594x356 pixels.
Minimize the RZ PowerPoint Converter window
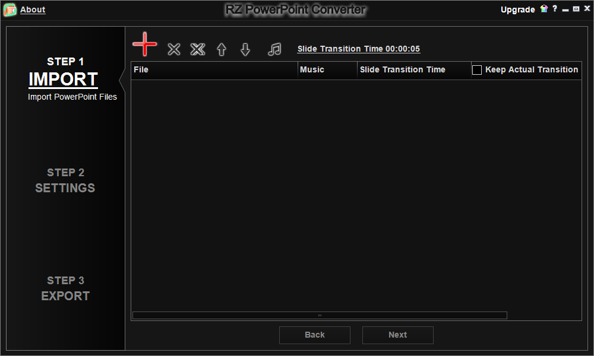[x=565, y=9]
